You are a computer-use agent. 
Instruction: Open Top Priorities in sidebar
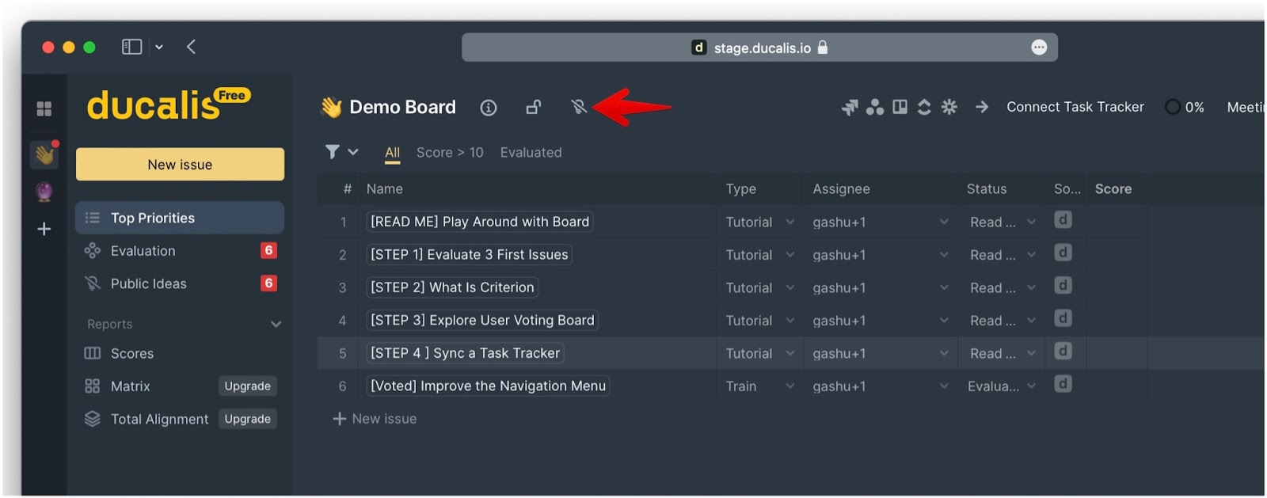coord(180,218)
